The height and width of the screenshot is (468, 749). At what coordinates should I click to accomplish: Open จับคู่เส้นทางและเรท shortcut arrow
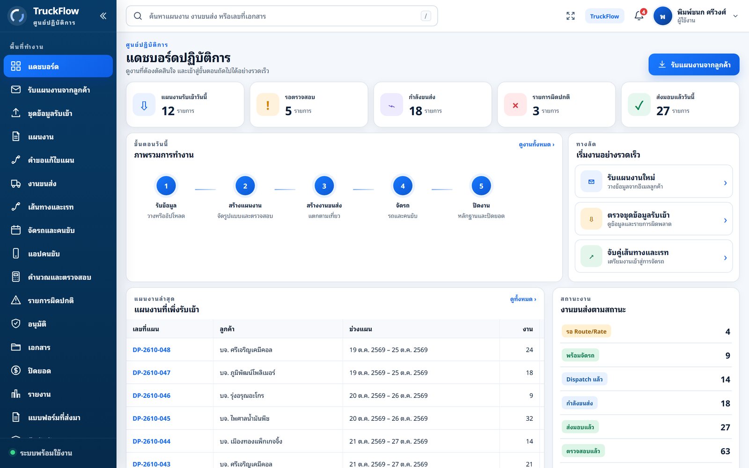coord(725,258)
